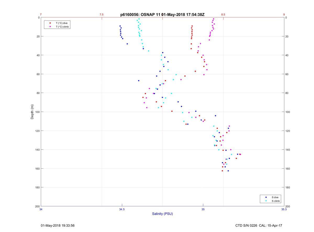Click depth tick '100' beside the Depth (m) label

(x=37, y=112)
